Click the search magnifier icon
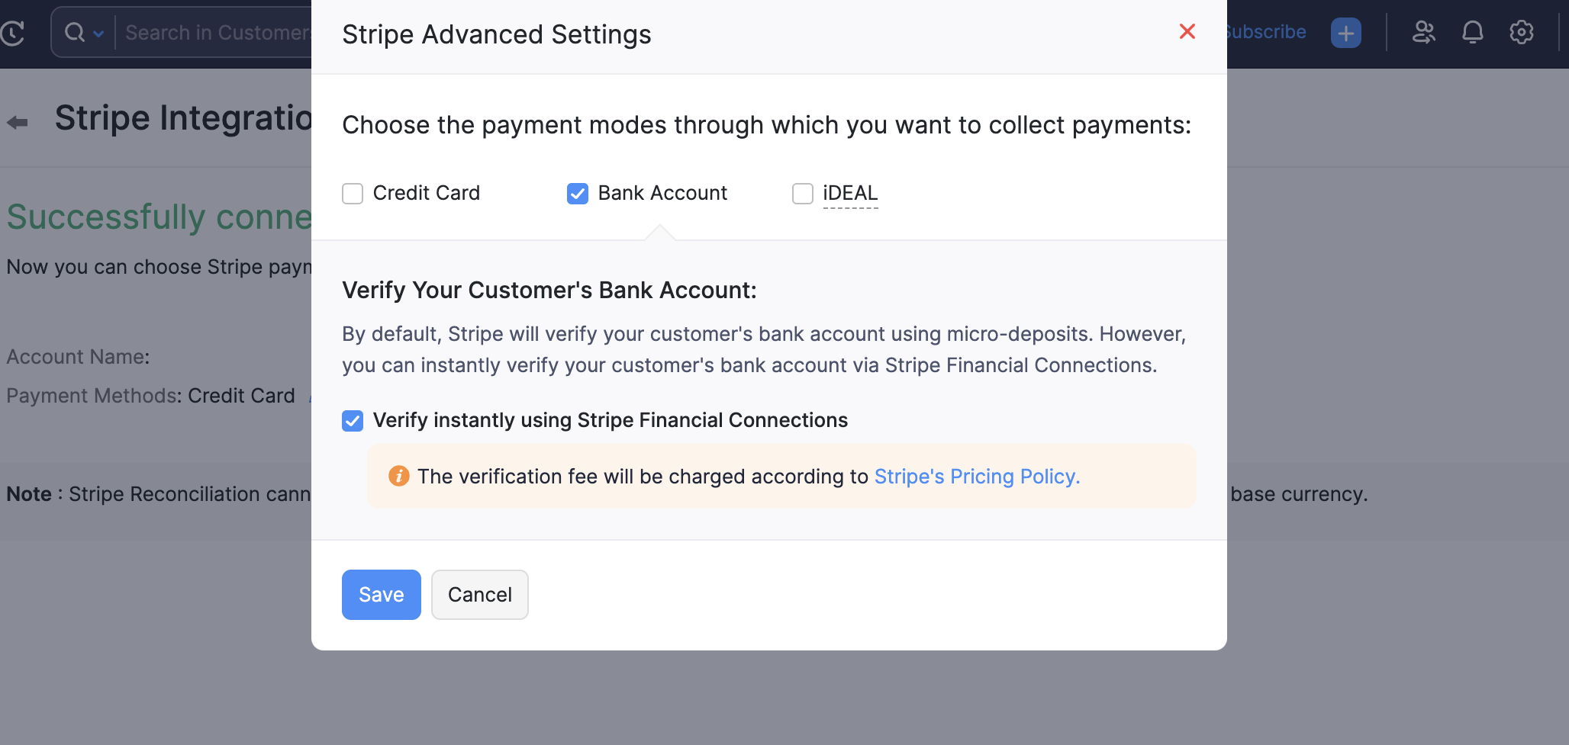This screenshot has width=1569, height=745. click(74, 33)
